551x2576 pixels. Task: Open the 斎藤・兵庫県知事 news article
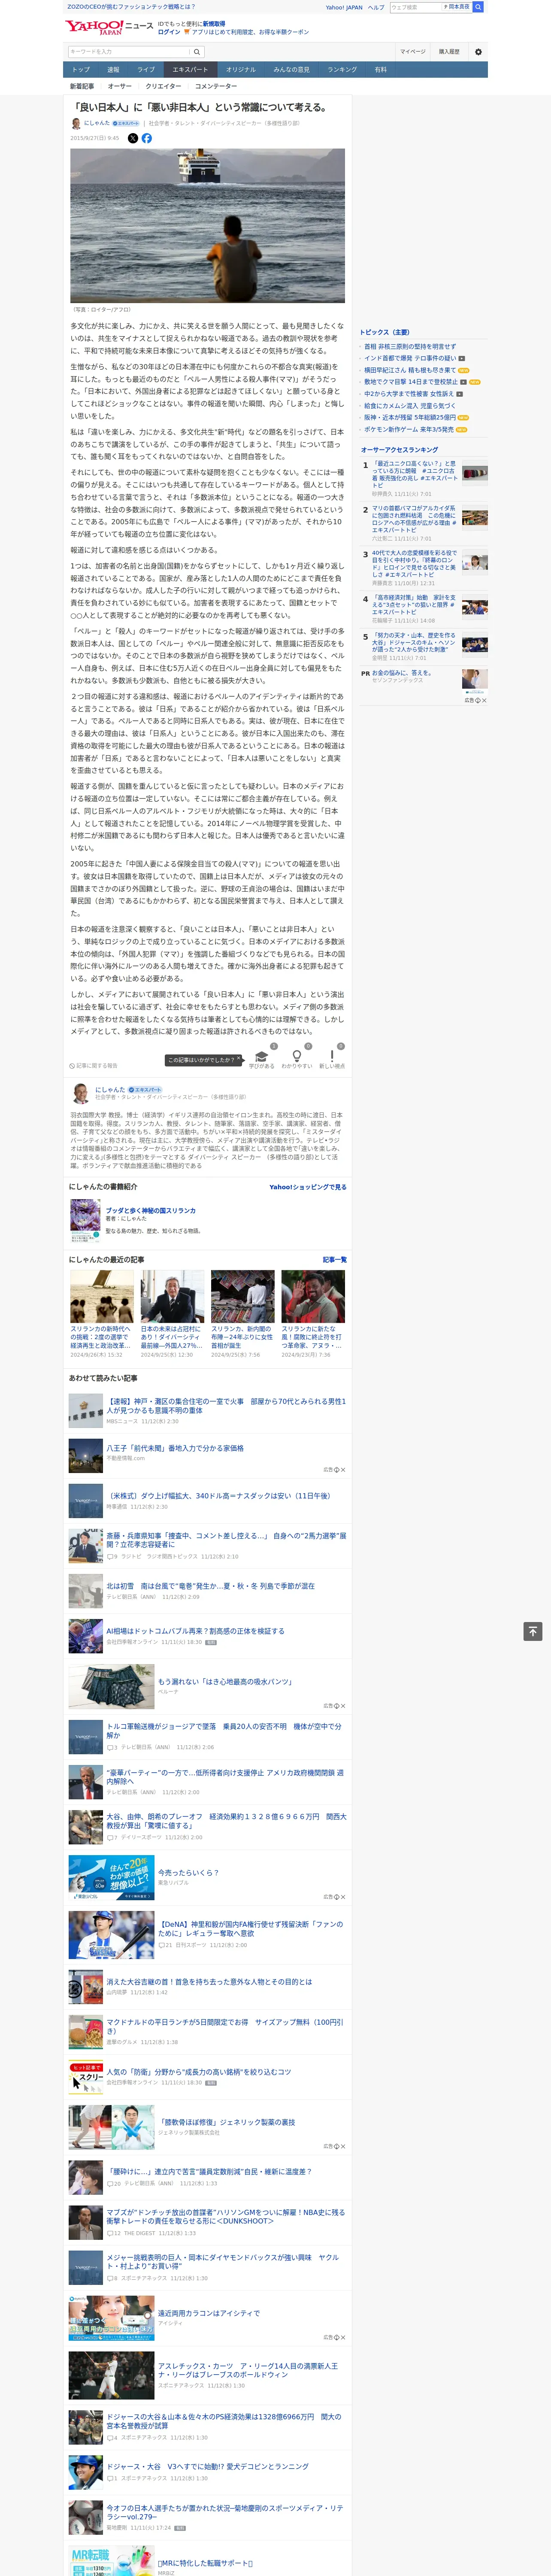coord(226,1540)
